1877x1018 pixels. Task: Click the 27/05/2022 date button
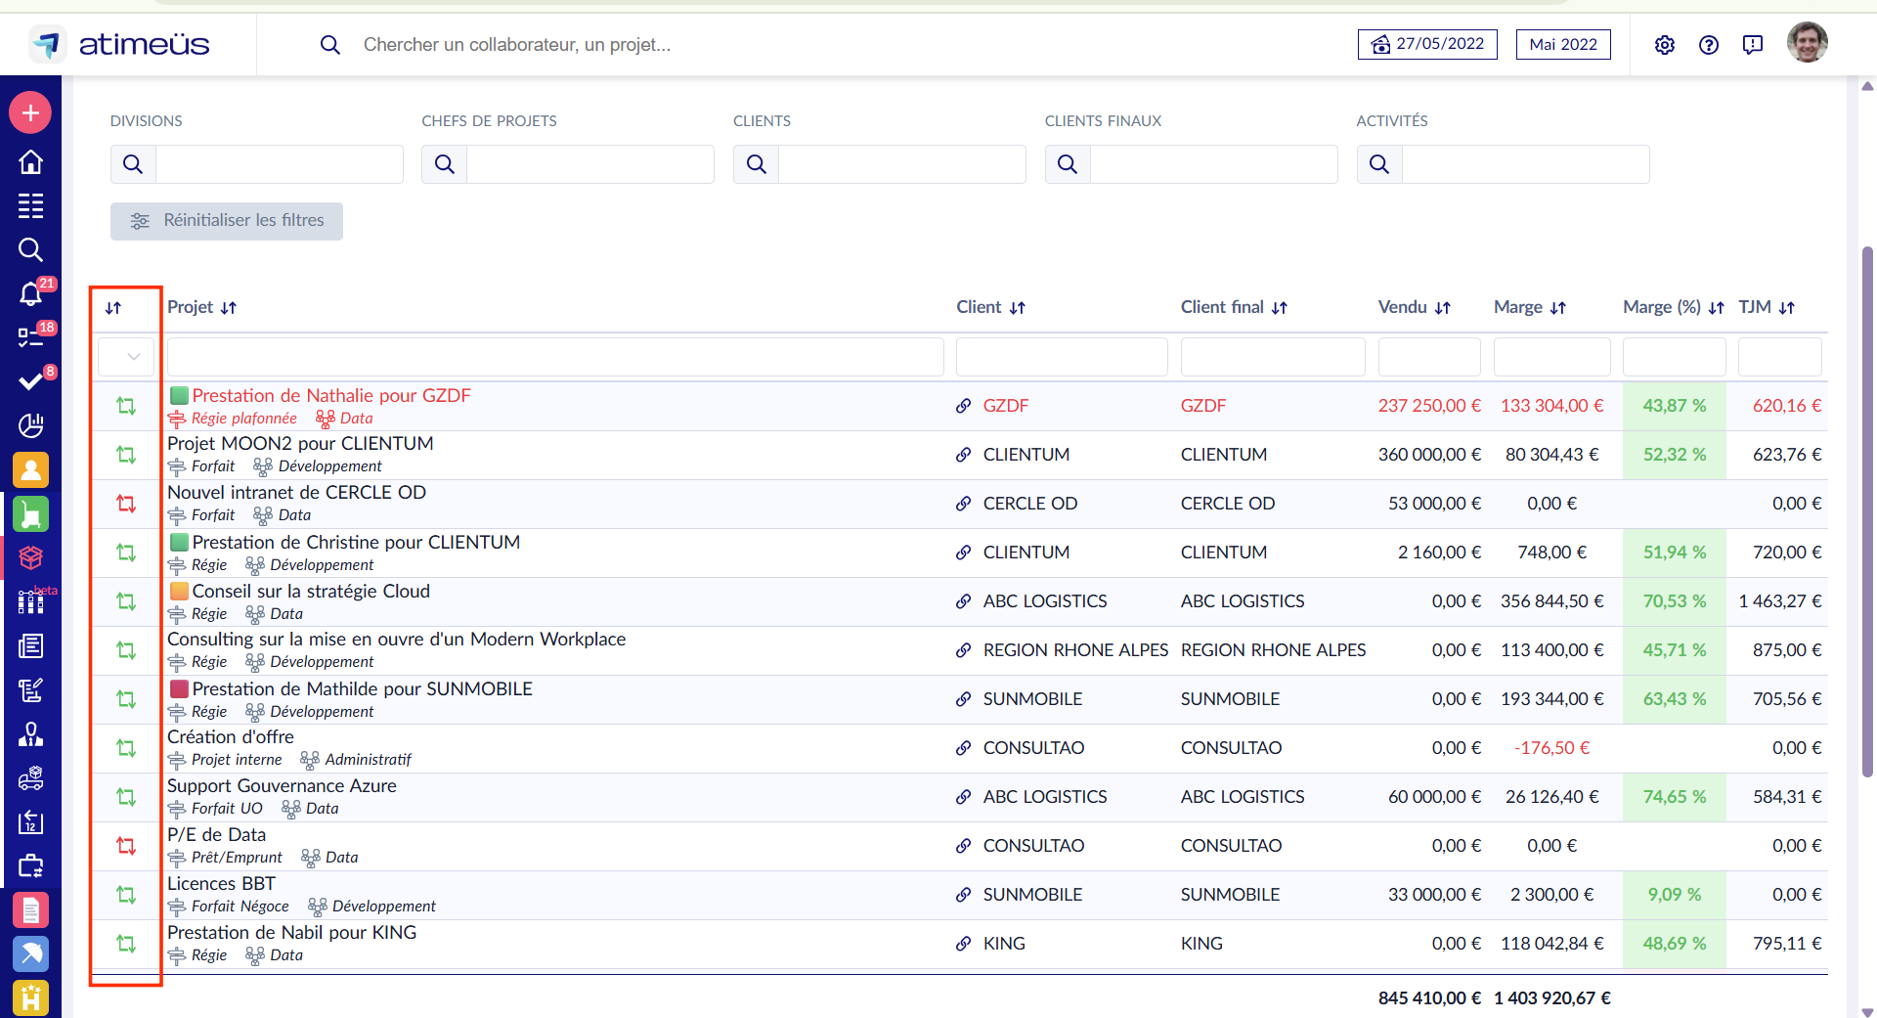tap(1427, 44)
